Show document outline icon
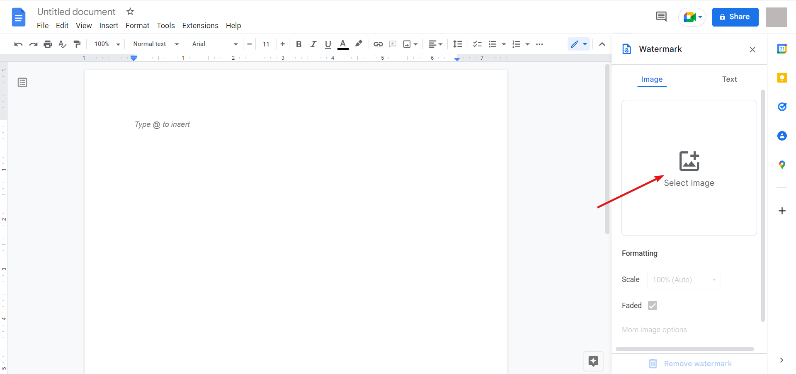 pyautogui.click(x=22, y=83)
